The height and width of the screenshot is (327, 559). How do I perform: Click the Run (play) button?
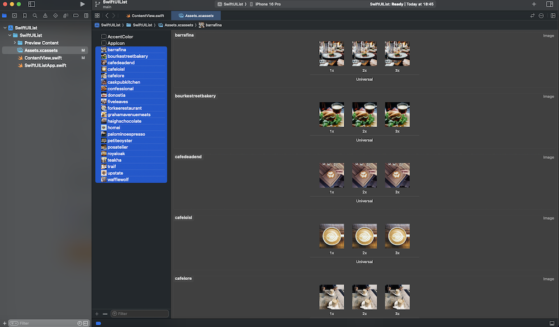(83, 4)
